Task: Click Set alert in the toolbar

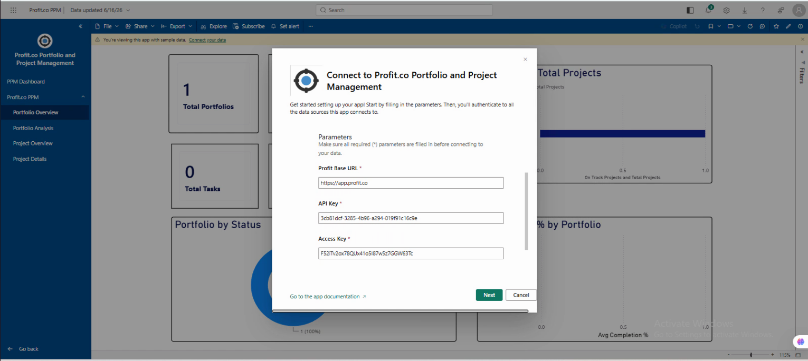Action: [285, 26]
